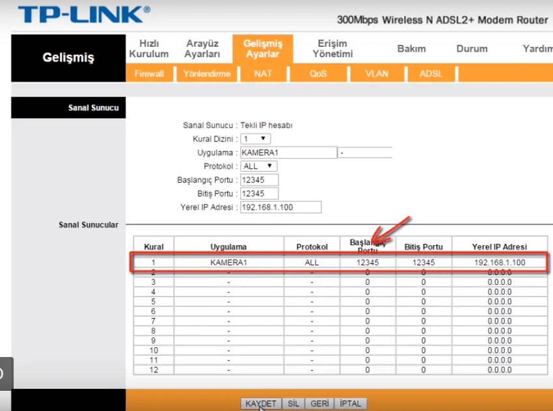Switch to the VLAN tab
This screenshot has width=553, height=411.
[x=377, y=73]
